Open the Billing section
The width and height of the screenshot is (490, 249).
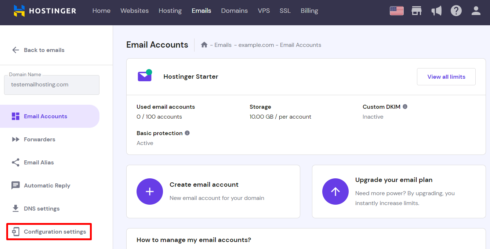point(309,11)
